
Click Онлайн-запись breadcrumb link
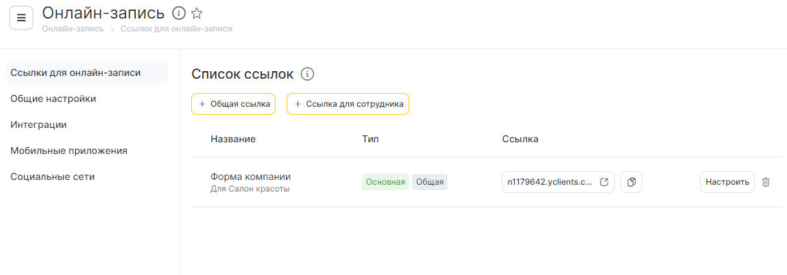click(x=73, y=29)
